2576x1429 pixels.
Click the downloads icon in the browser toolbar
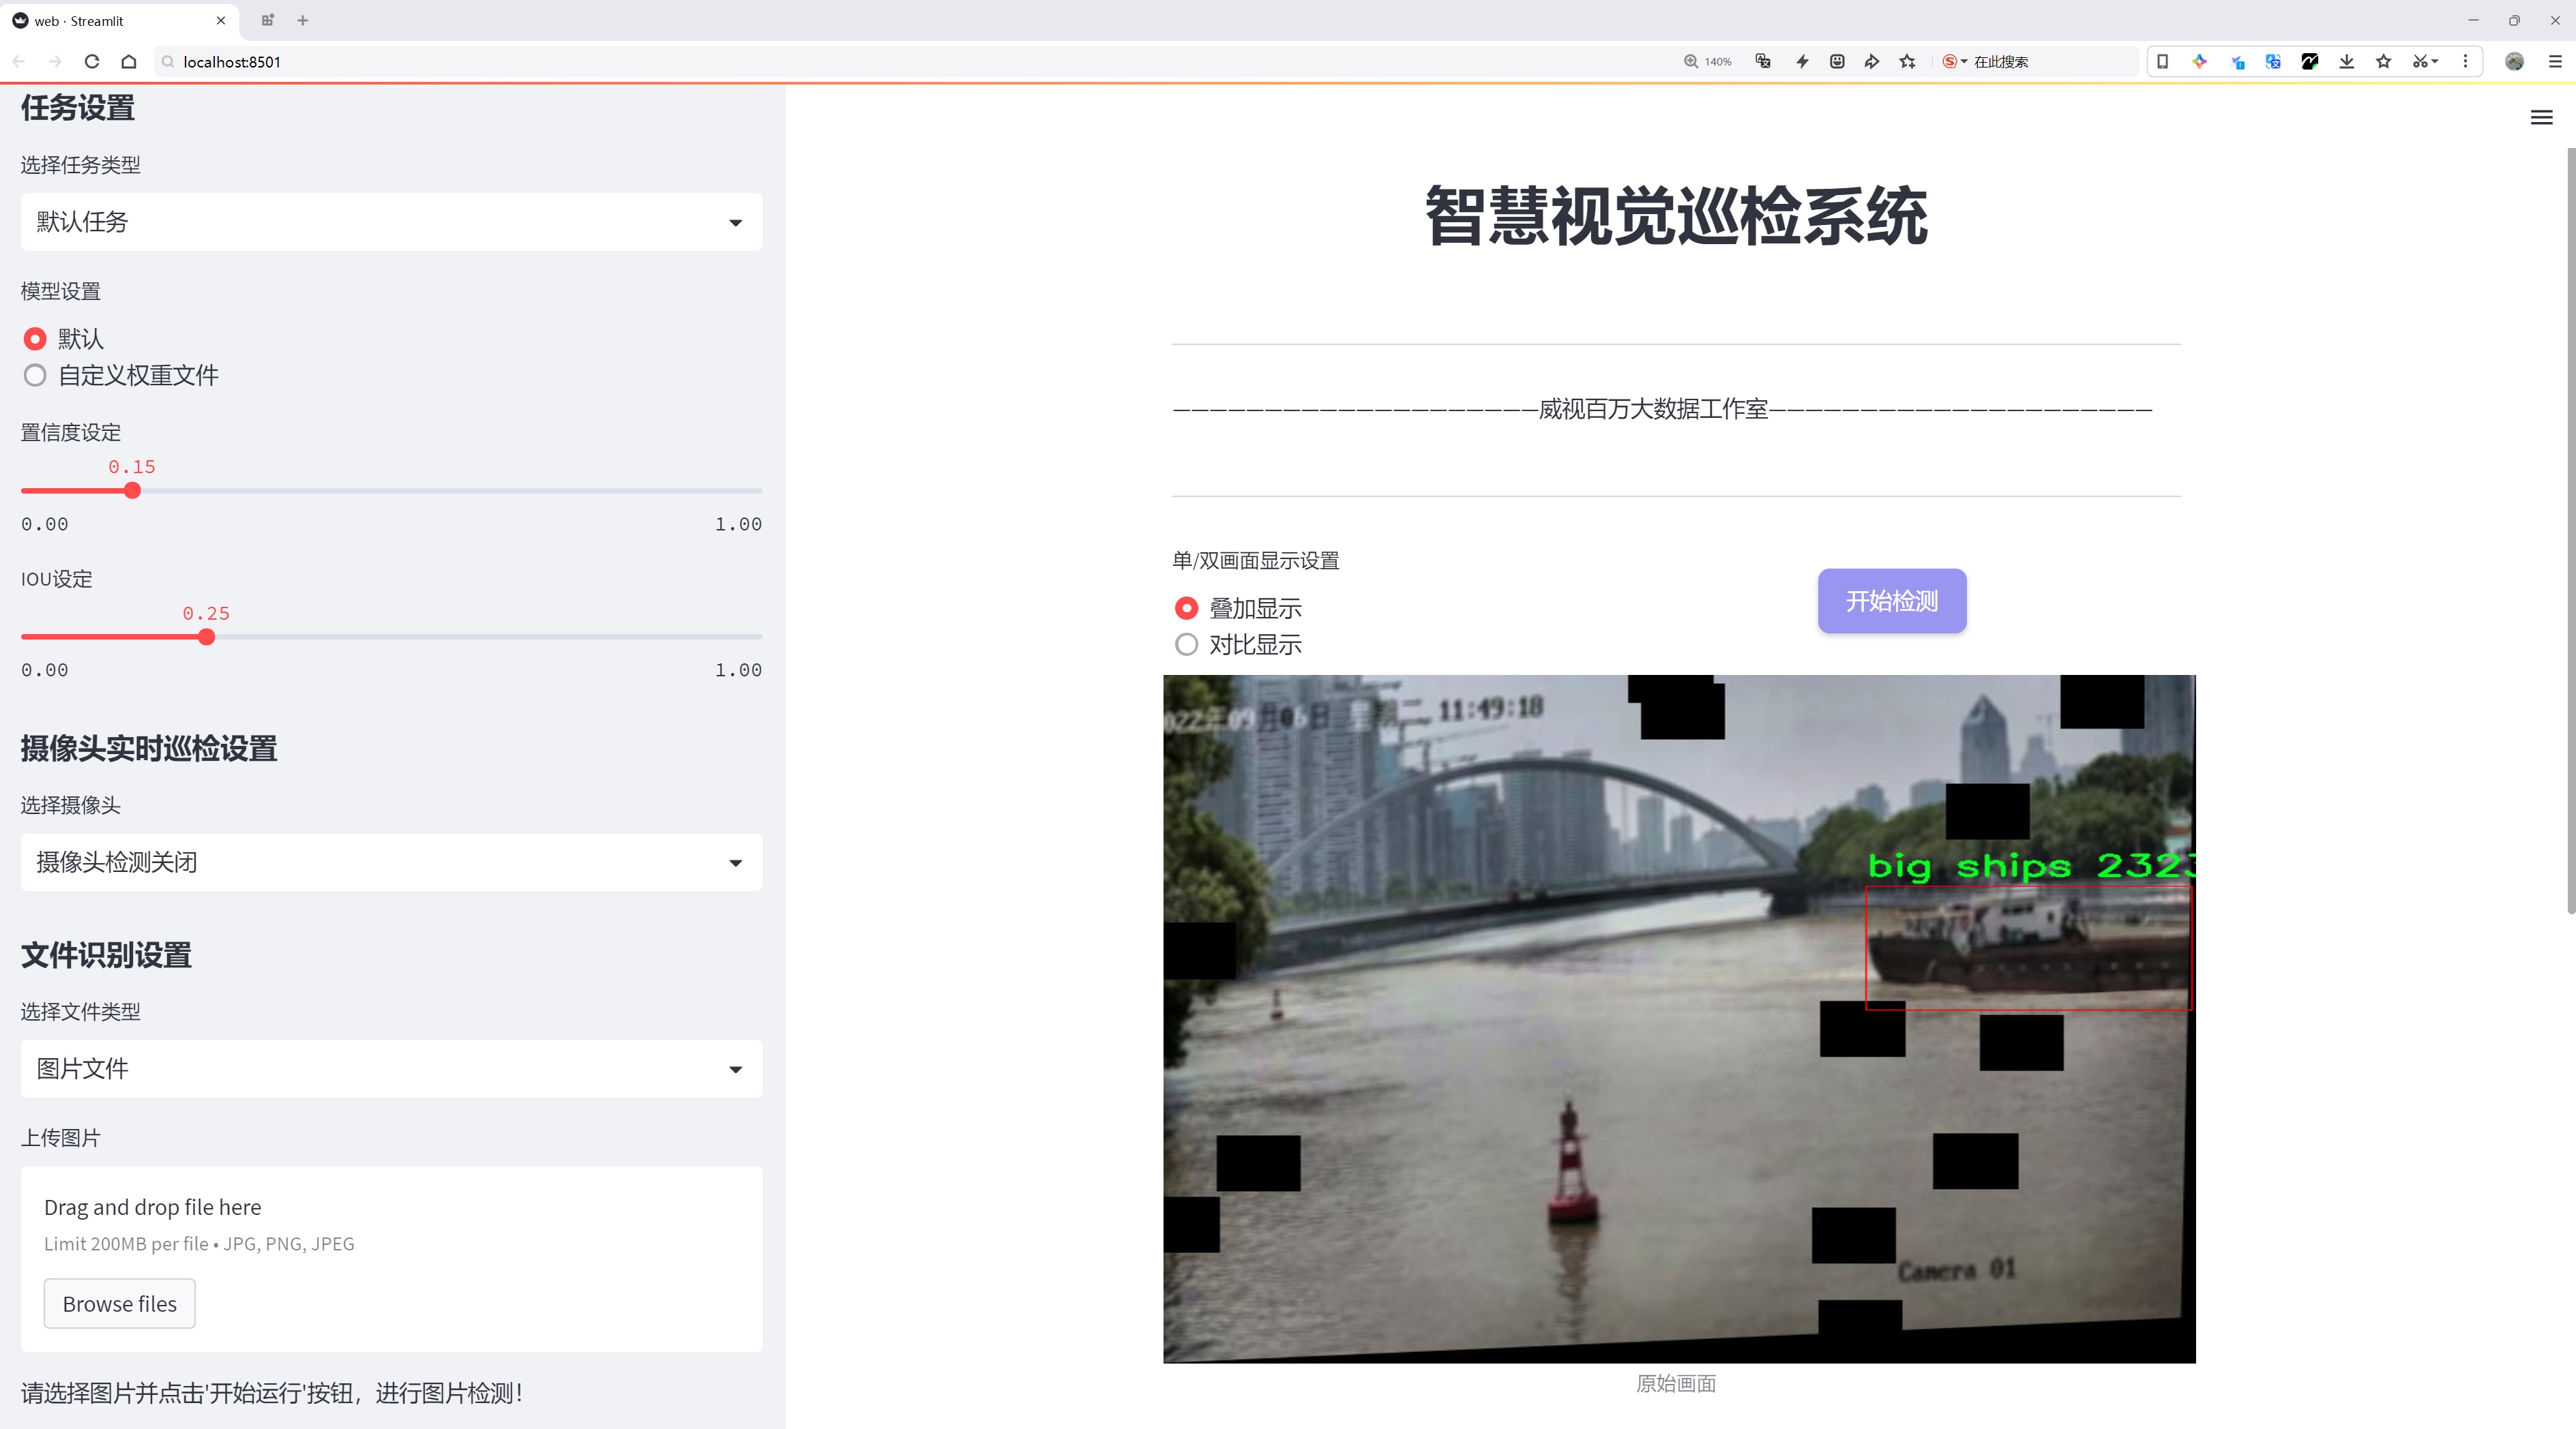pyautogui.click(x=2346, y=62)
